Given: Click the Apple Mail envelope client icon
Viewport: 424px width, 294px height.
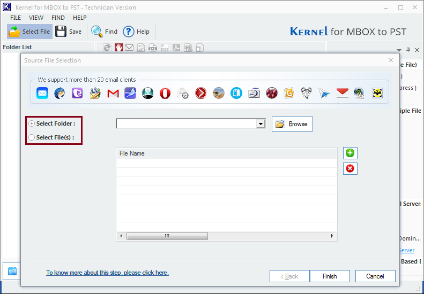Looking at the screenshot, I should [42, 94].
